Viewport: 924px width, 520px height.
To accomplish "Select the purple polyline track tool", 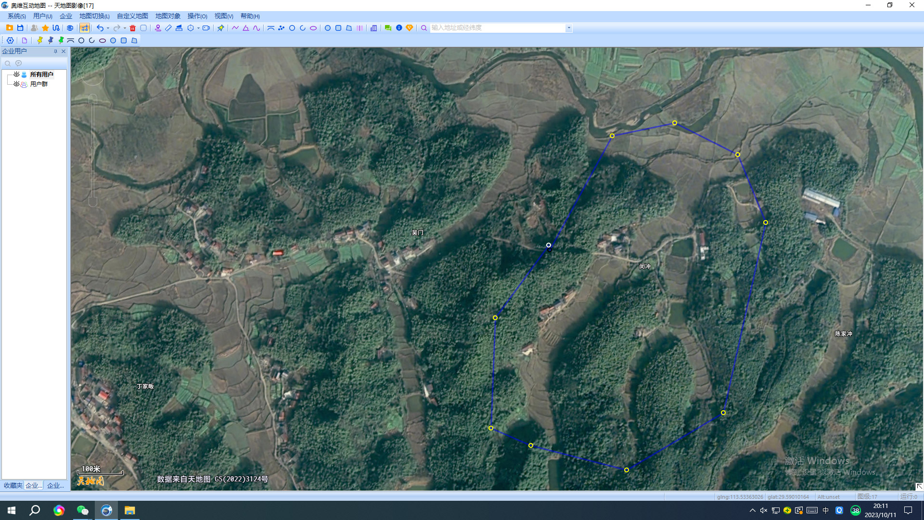I will tap(235, 28).
